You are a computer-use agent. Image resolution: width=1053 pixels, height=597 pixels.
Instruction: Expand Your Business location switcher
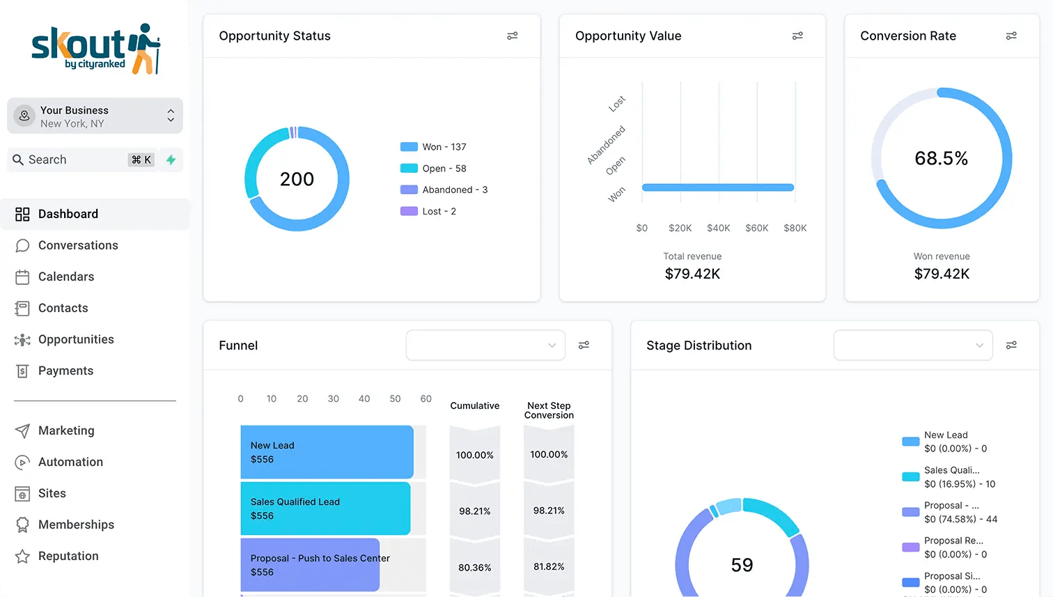[95, 116]
